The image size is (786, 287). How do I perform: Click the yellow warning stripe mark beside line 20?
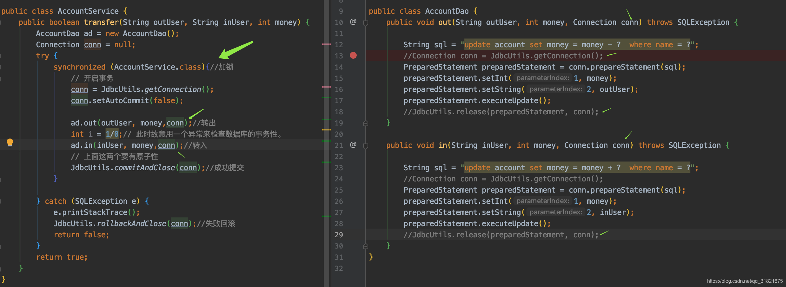click(x=327, y=130)
